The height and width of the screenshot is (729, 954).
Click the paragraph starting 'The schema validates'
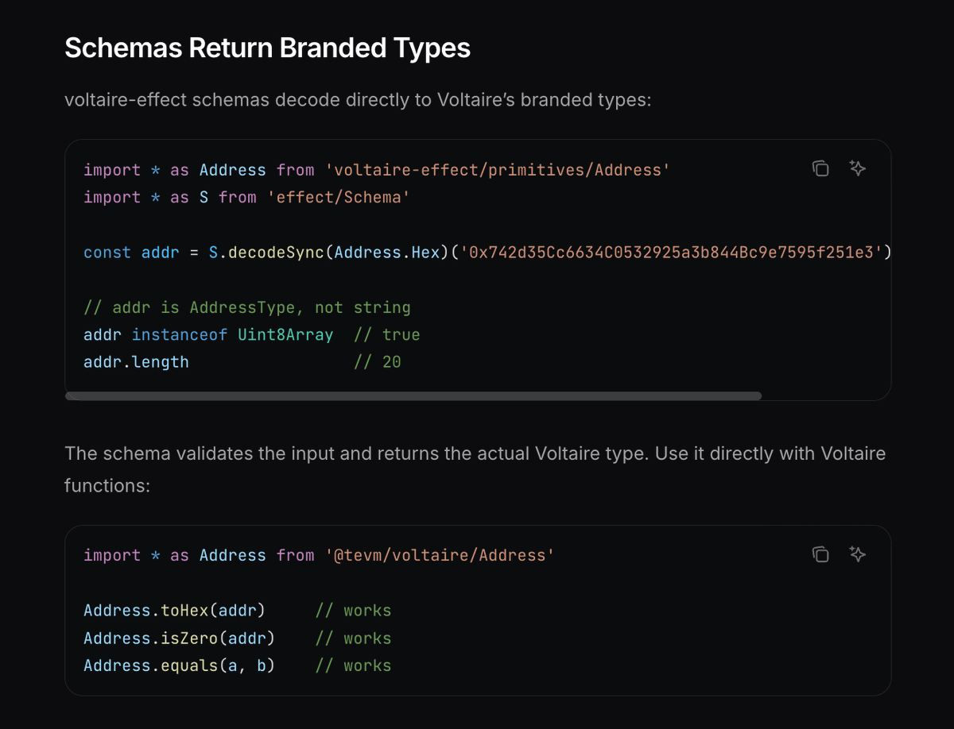click(475, 469)
